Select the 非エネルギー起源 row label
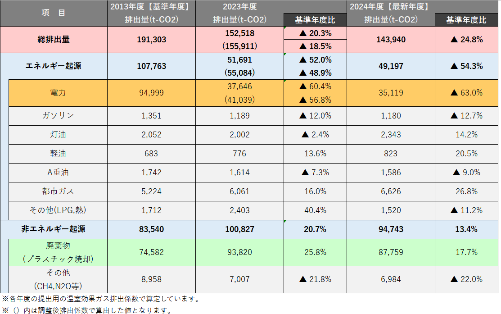The width and height of the screenshot is (501, 314). 54,229
